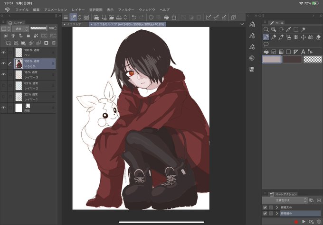The image size is (323, 225).
Task: Open the ウィンドウ menu
Action: (x=147, y=9)
